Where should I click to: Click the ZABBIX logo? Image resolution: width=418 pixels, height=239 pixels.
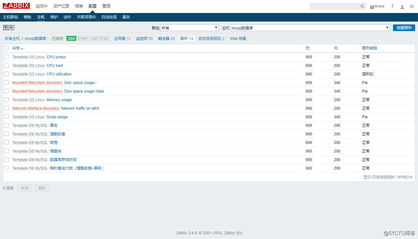tap(16, 6)
